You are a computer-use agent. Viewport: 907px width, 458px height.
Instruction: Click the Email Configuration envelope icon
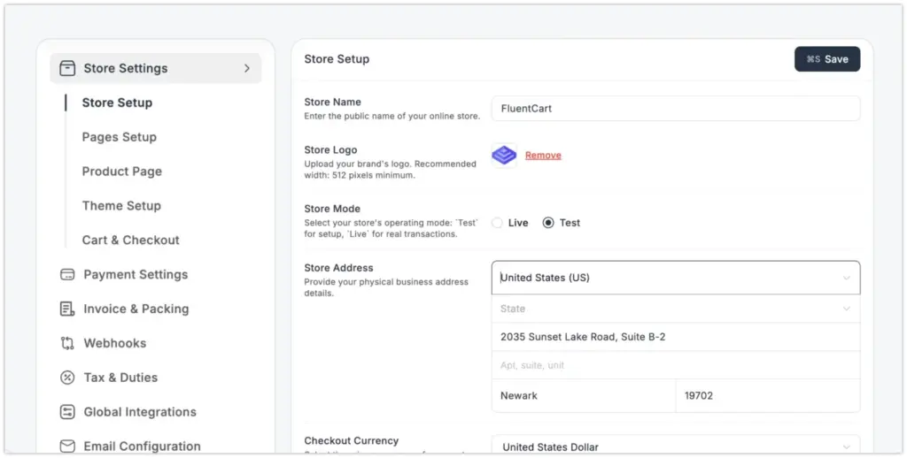[67, 446]
